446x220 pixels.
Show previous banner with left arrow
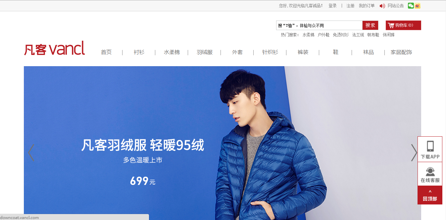31,153
